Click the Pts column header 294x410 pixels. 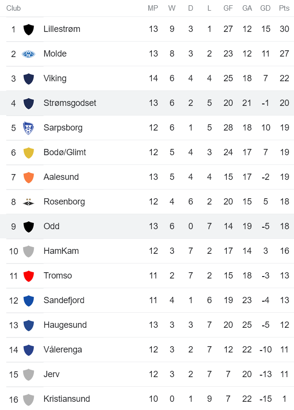[284, 8]
